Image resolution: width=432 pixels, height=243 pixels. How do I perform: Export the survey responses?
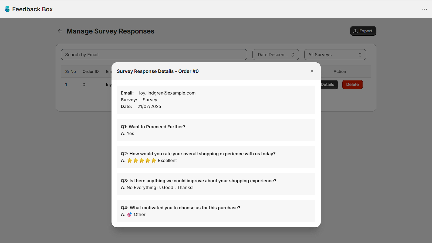tap(363, 31)
